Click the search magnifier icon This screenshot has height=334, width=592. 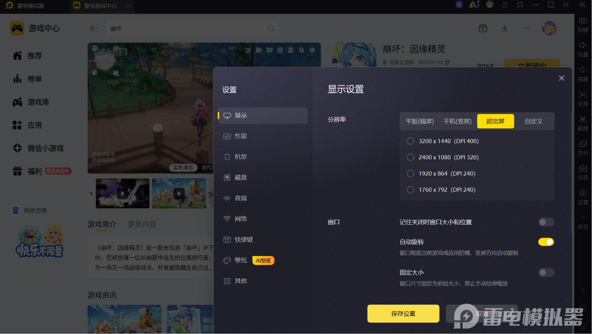(x=271, y=28)
